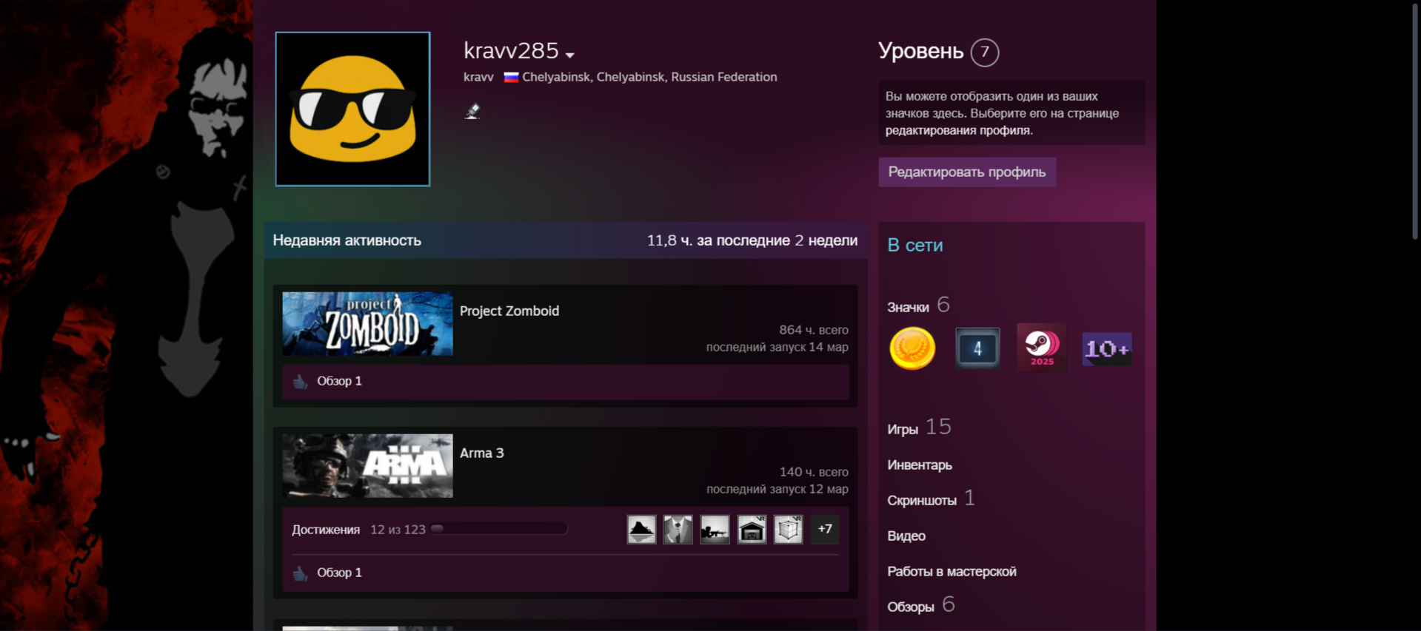
Task: Click the Chelyabinsk, Russian Federation location text
Action: (649, 77)
